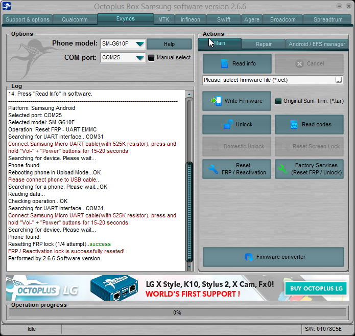The width and height of the screenshot is (355, 336).
Task: Open the Android / EFS manager tab
Action: point(317,44)
